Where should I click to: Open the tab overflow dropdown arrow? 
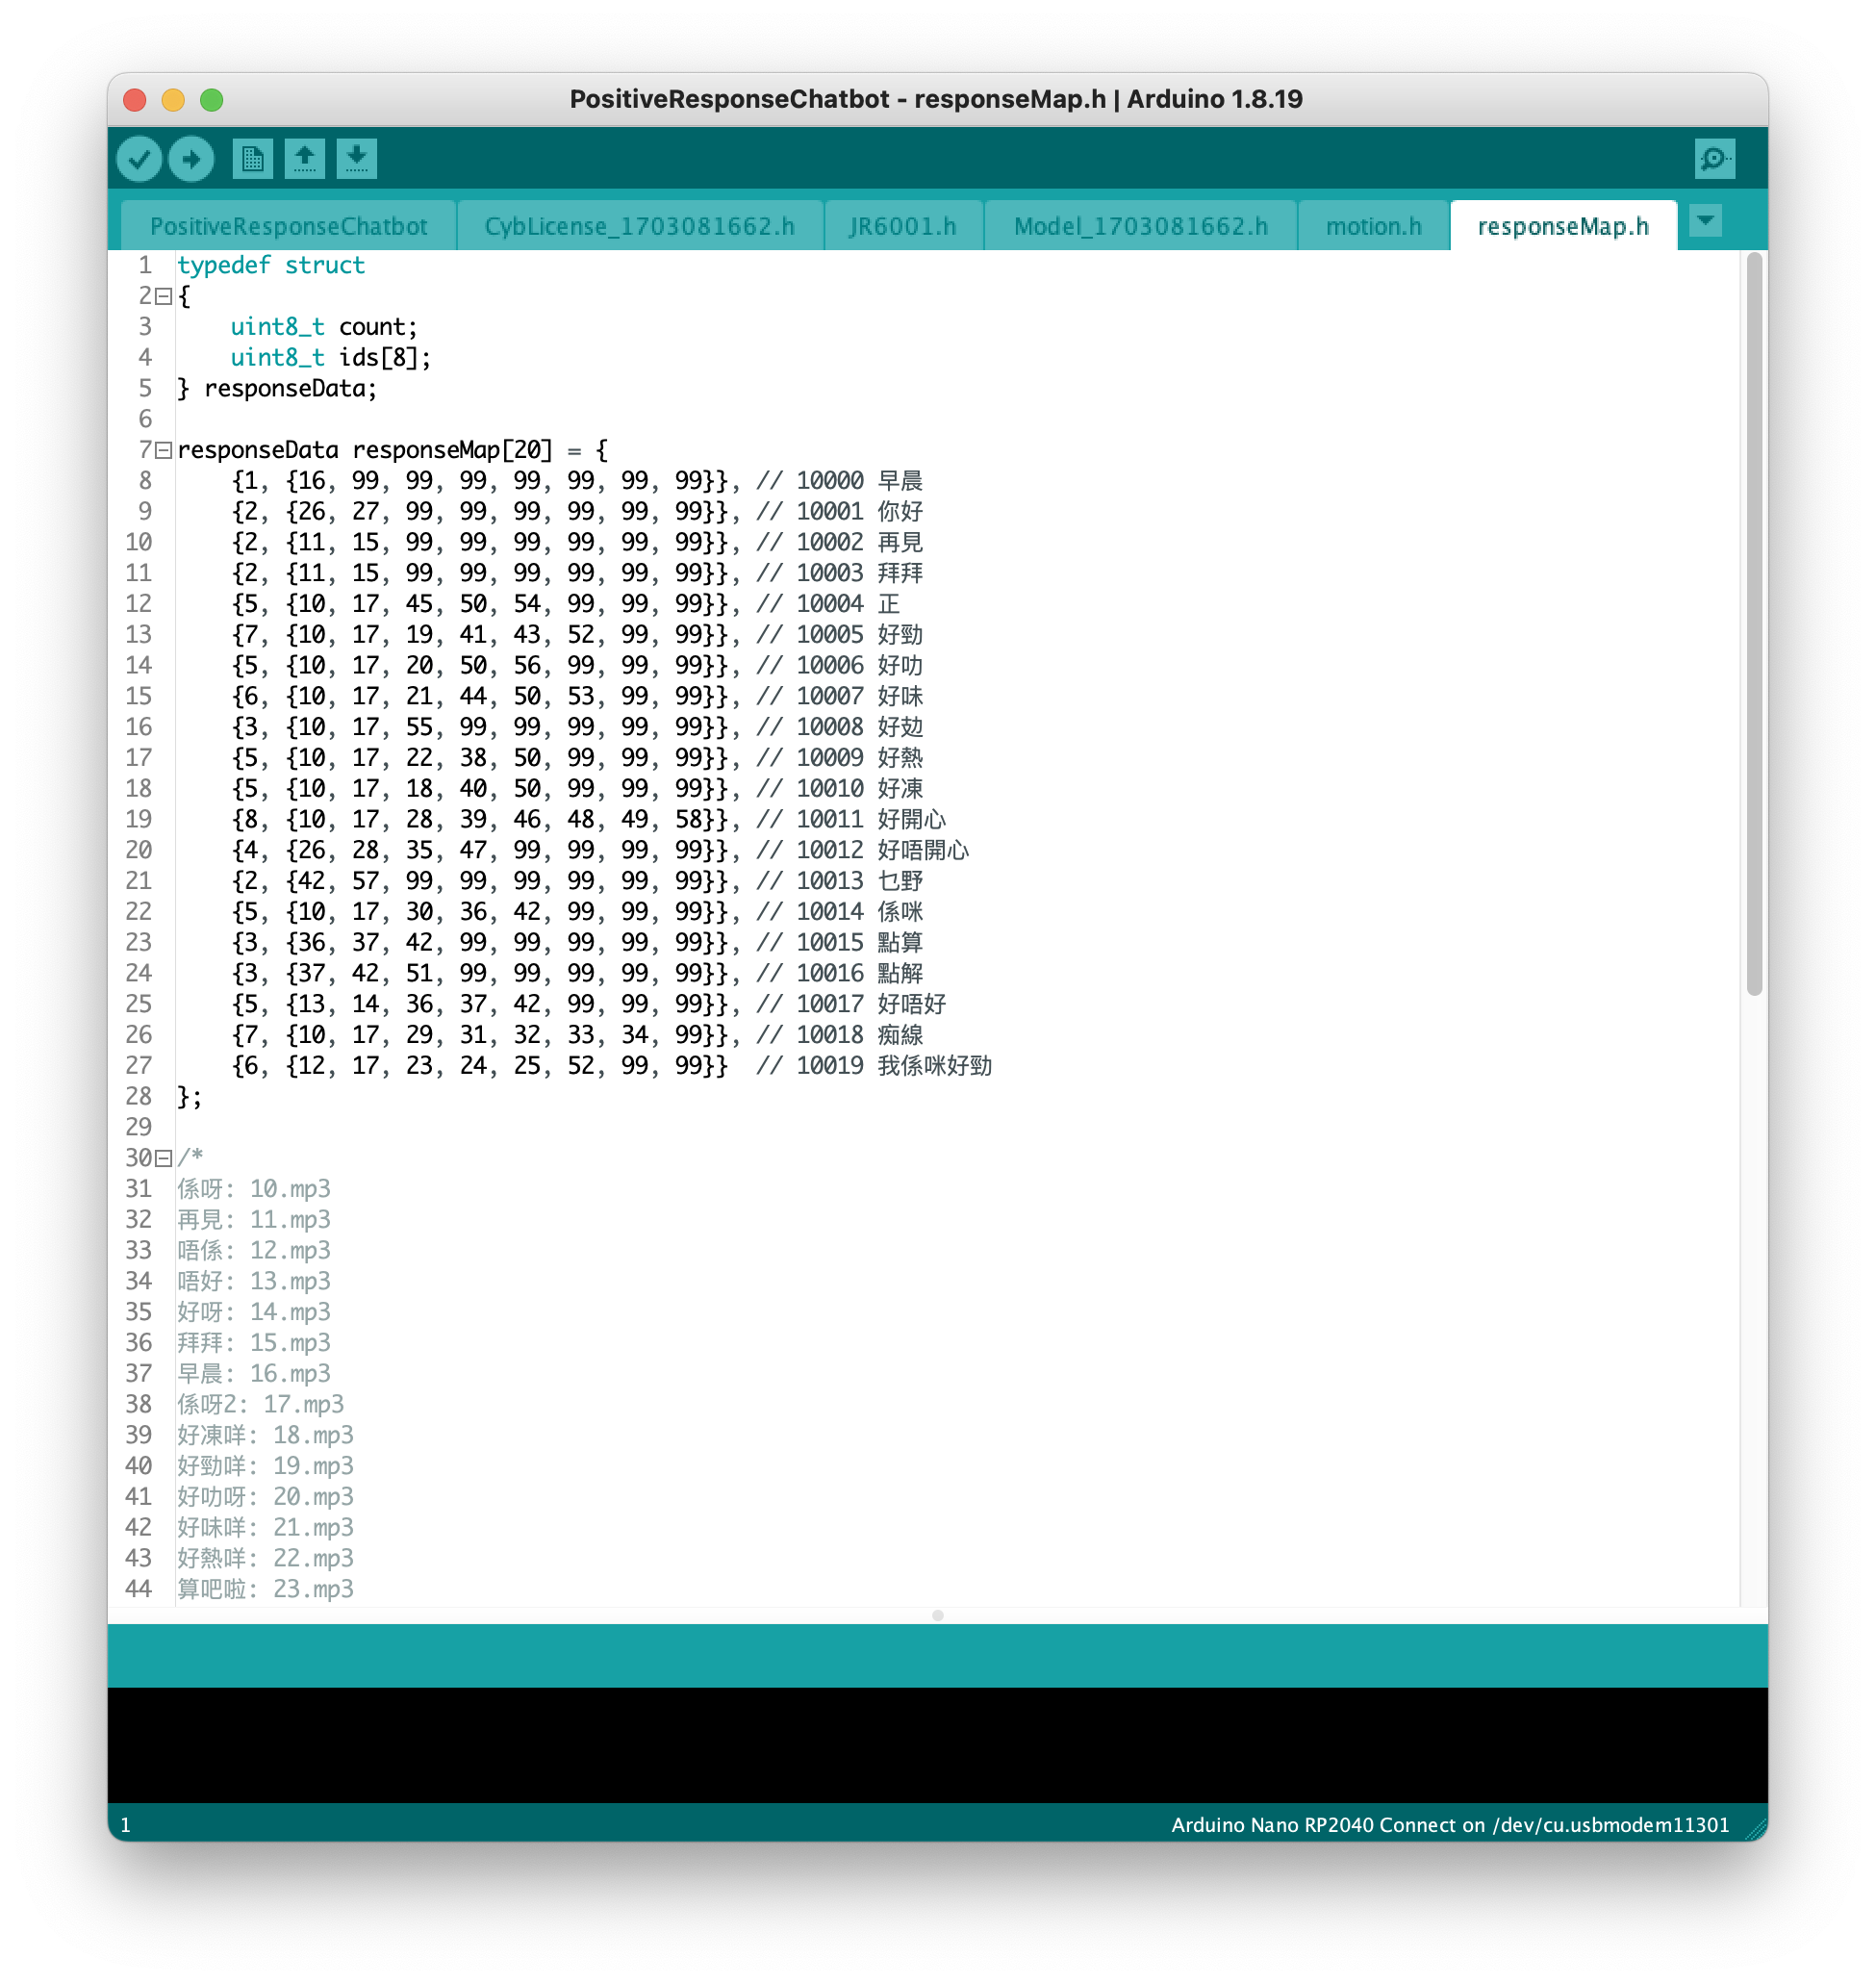[1706, 222]
